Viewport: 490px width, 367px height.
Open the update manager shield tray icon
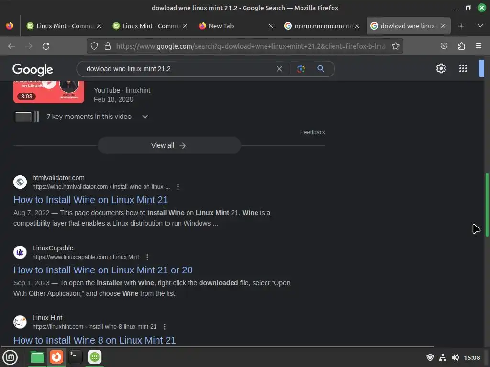click(x=430, y=357)
